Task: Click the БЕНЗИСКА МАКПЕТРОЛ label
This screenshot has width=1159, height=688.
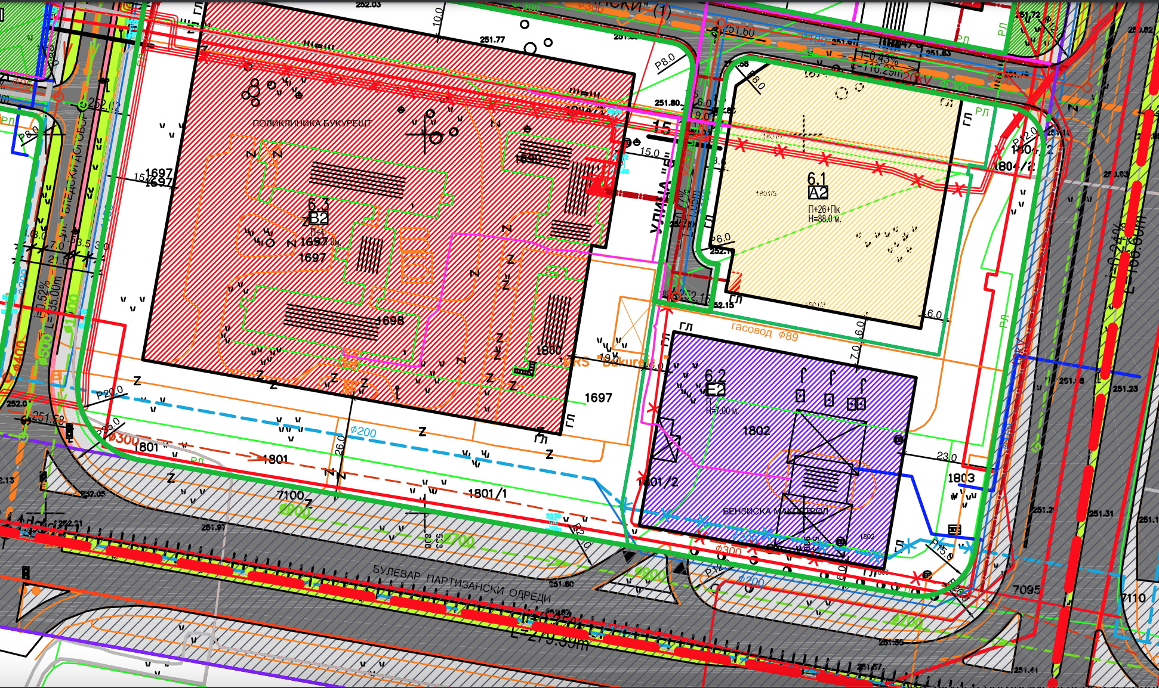Action: [x=775, y=512]
